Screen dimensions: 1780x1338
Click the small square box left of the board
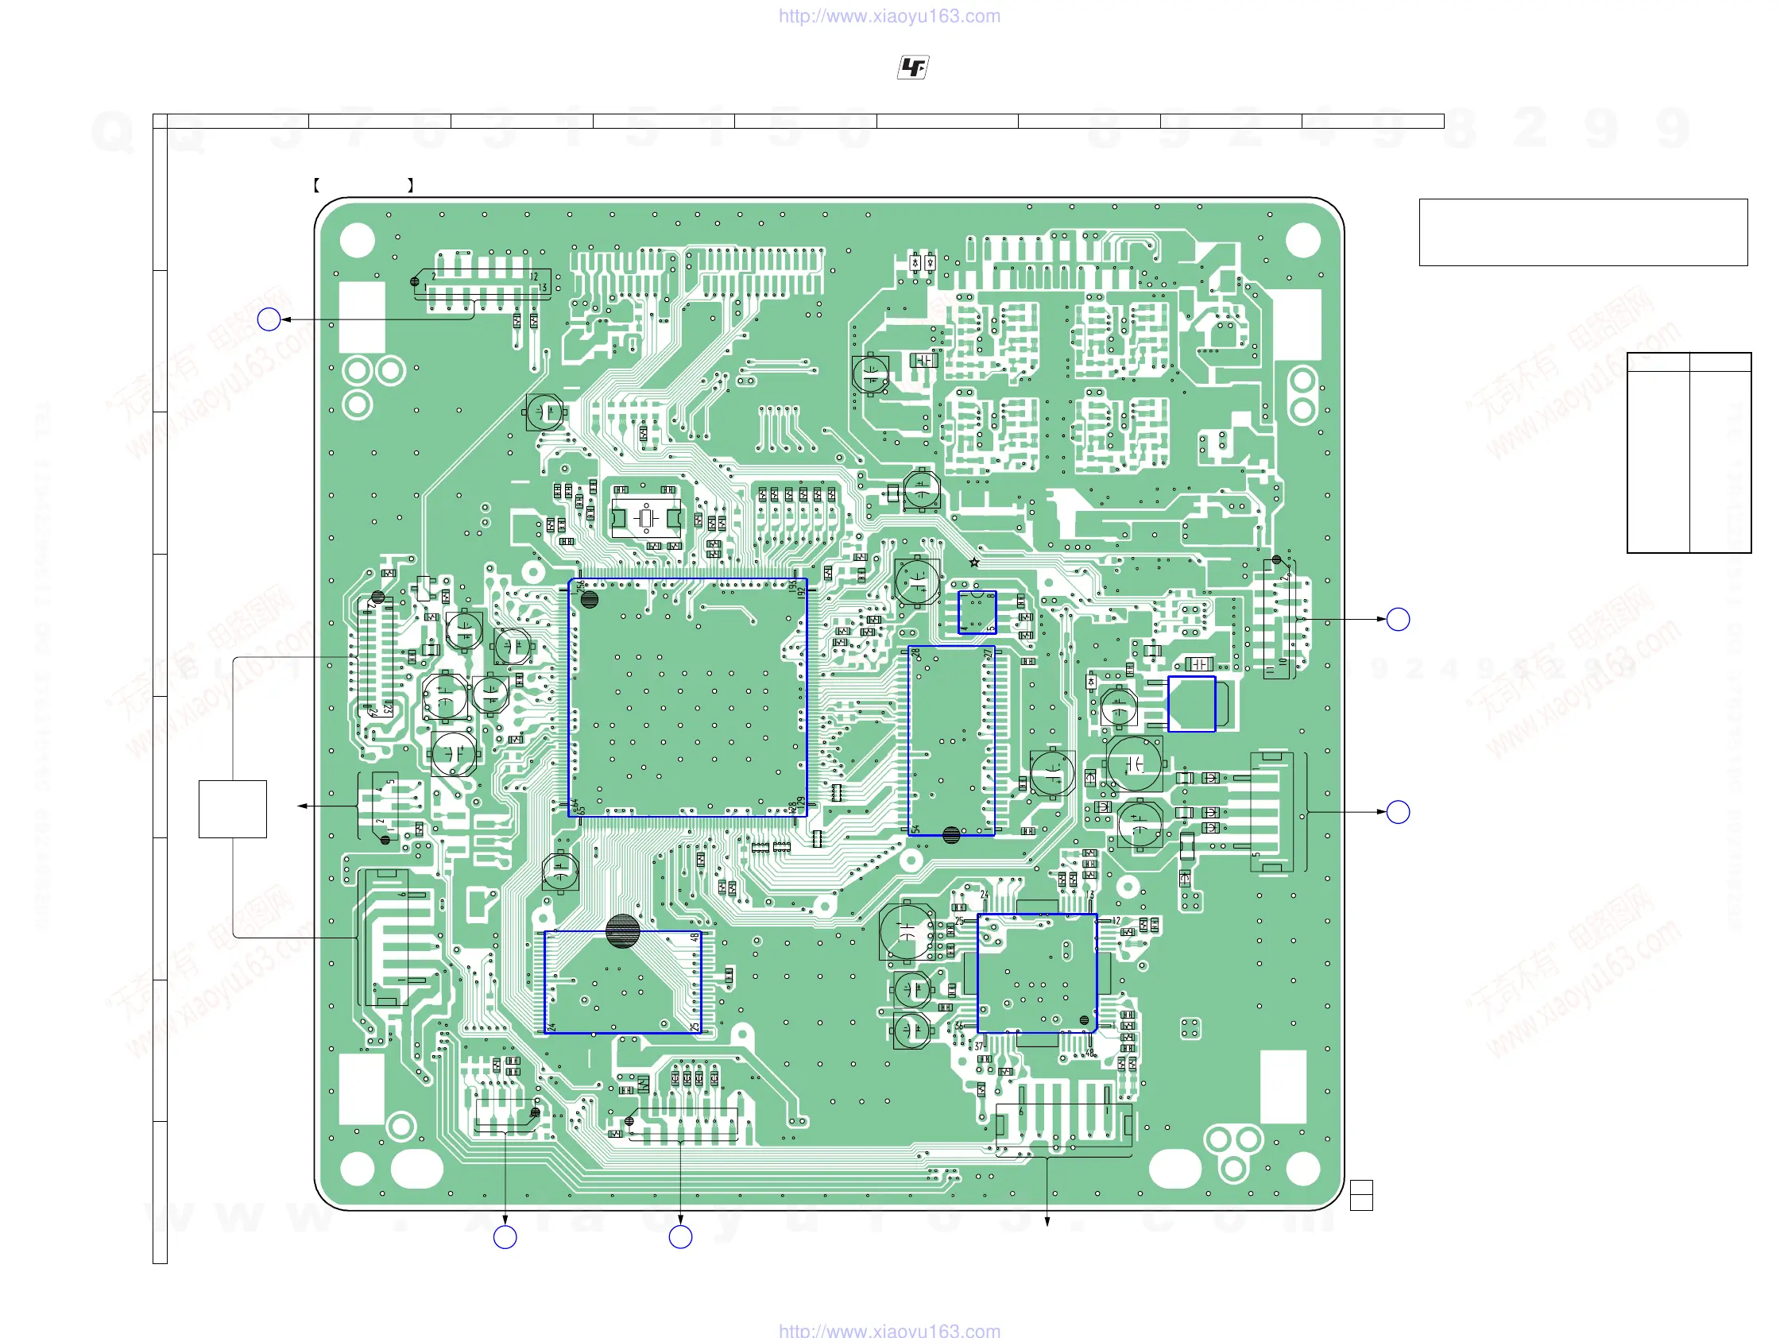tap(233, 809)
